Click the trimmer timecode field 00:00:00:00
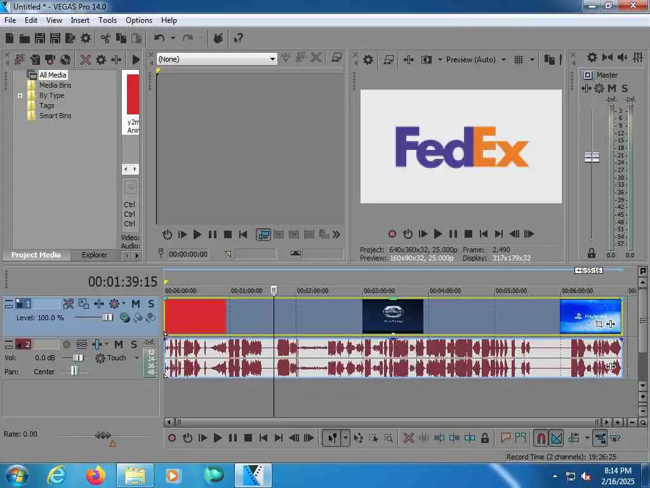This screenshot has height=488, width=650. point(188,254)
